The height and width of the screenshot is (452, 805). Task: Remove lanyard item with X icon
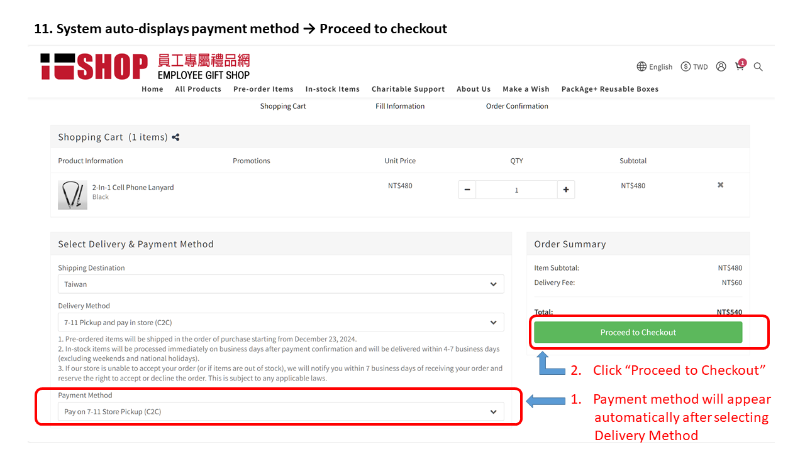[x=721, y=185]
